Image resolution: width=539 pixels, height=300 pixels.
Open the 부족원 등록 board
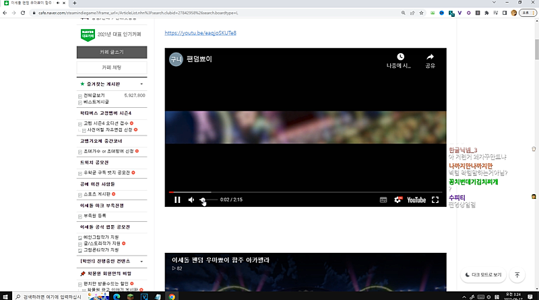[x=95, y=216]
